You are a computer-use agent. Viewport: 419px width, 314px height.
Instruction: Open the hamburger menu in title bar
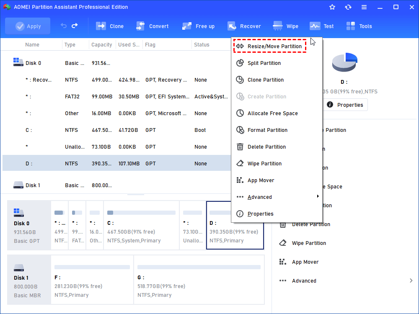364,7
